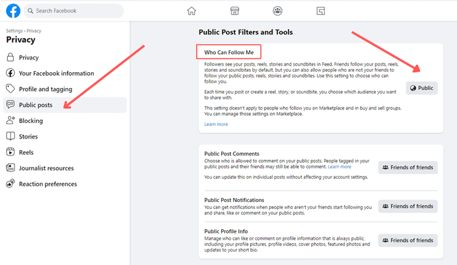
Task: Go to the Home feed icon
Action: (x=192, y=11)
